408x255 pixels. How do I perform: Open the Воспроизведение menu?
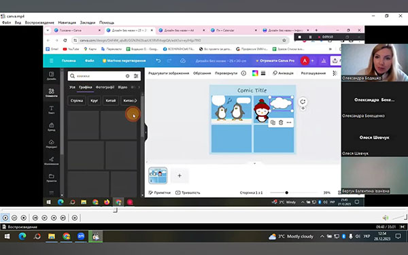[39, 22]
